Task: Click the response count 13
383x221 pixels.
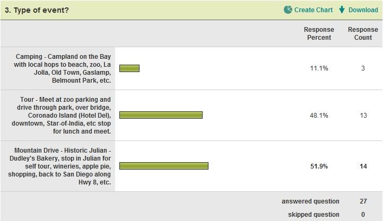Action: pyautogui.click(x=363, y=116)
